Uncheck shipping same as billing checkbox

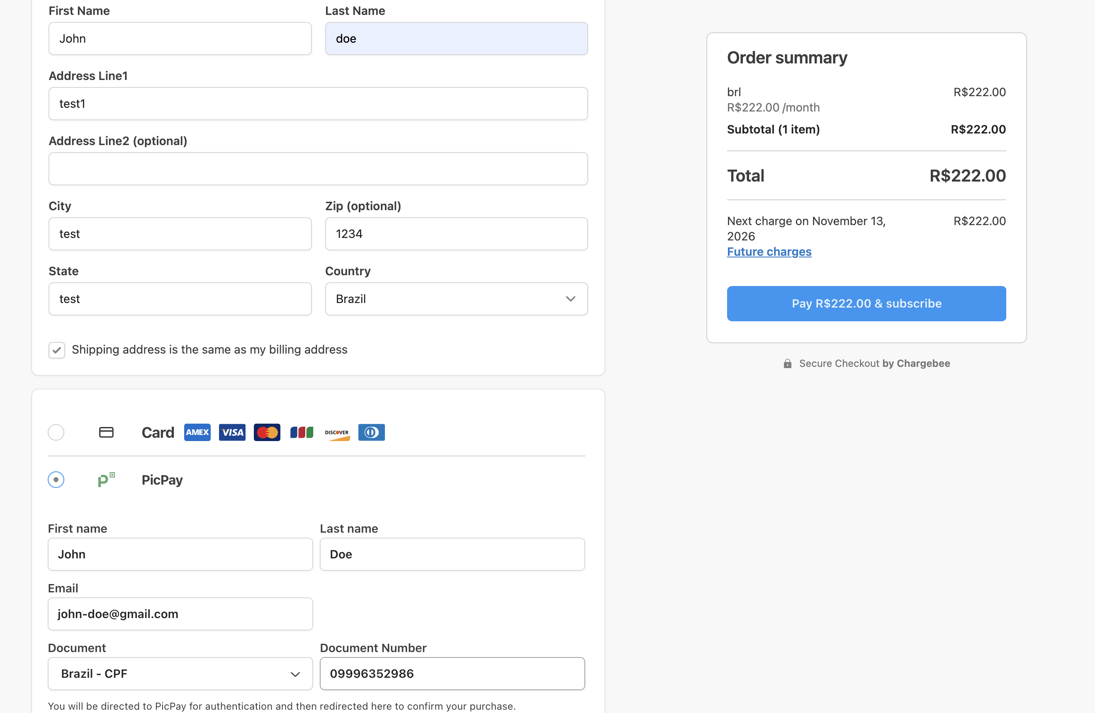56,350
